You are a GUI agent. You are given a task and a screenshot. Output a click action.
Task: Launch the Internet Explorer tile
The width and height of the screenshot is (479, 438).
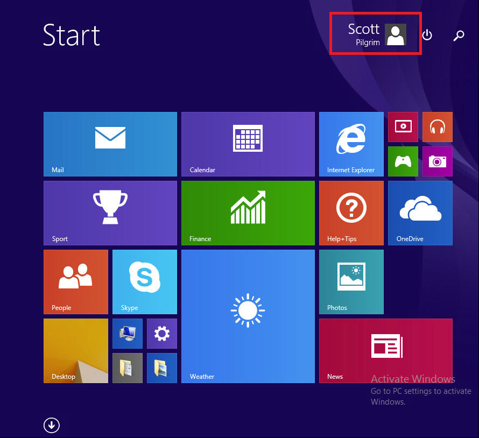351,144
